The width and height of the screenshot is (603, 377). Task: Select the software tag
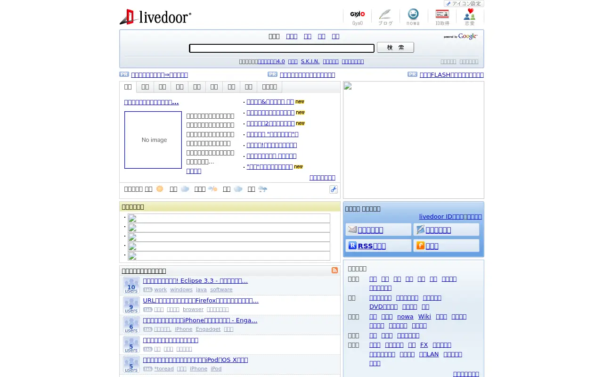tap(221, 289)
